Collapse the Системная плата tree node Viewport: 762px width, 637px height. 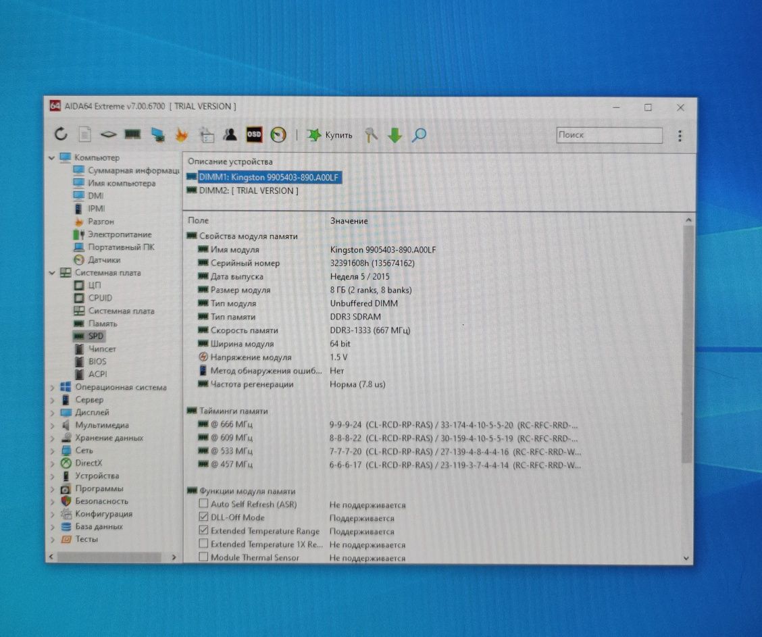52,273
